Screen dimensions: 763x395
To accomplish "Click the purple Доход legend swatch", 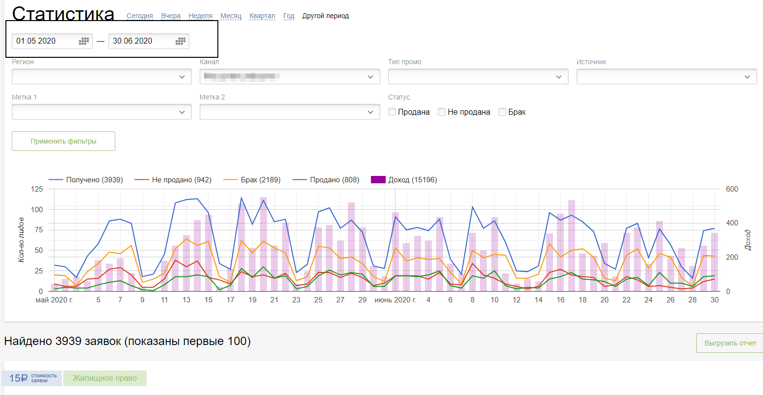I will 378,180.
